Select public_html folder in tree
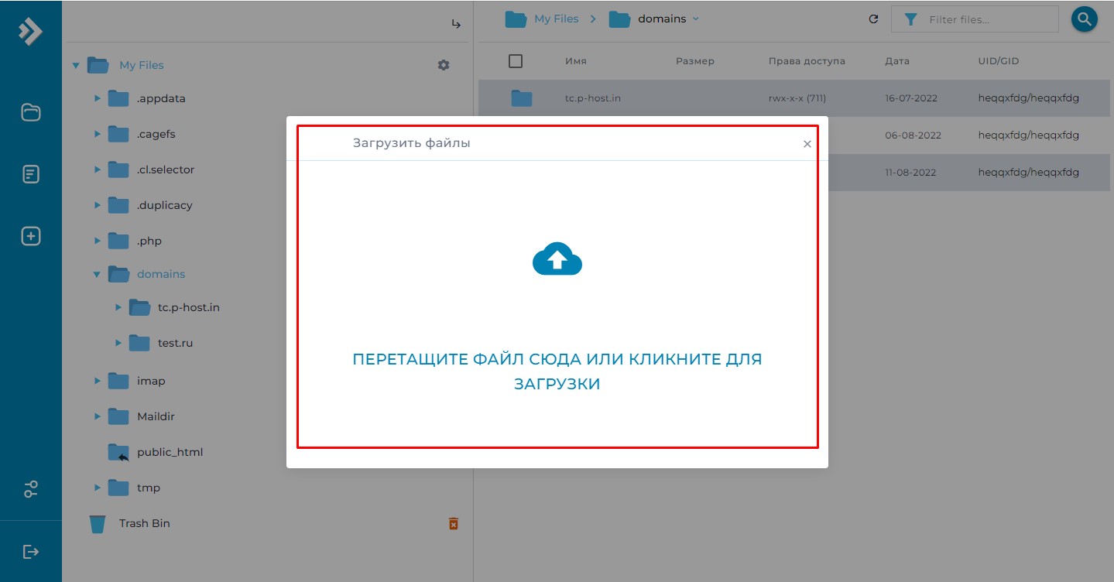This screenshot has width=1114, height=582. (170, 452)
